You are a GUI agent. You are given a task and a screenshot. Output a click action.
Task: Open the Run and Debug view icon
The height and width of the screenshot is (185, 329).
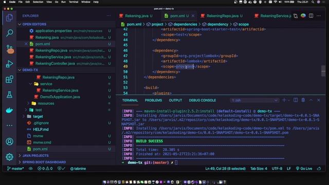point(9,64)
